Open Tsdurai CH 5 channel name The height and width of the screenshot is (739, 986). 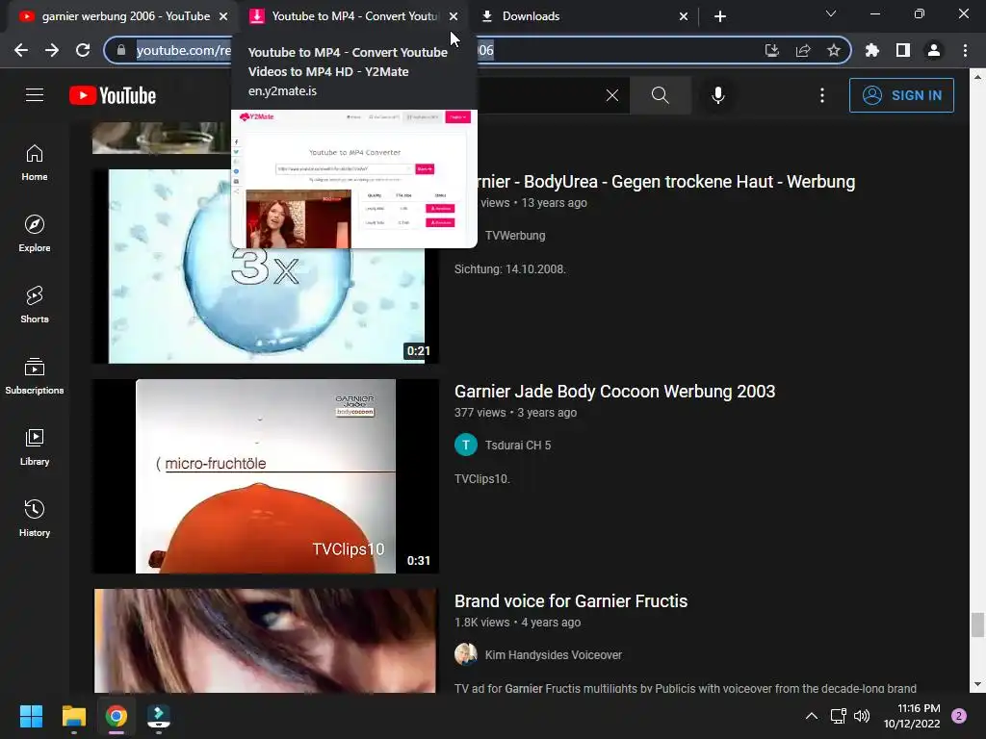click(x=517, y=445)
